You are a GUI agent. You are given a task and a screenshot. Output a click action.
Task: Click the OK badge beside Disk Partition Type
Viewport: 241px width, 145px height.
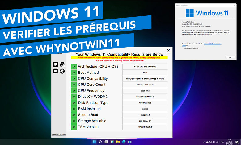(x=74, y=103)
